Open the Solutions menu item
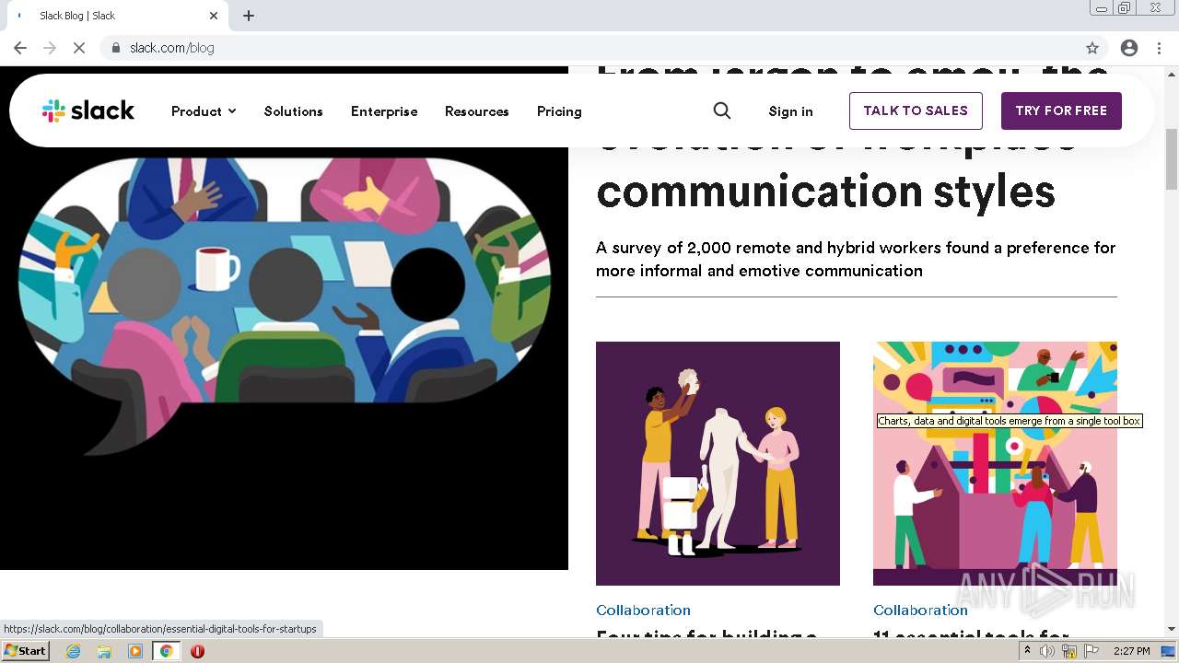 point(293,111)
